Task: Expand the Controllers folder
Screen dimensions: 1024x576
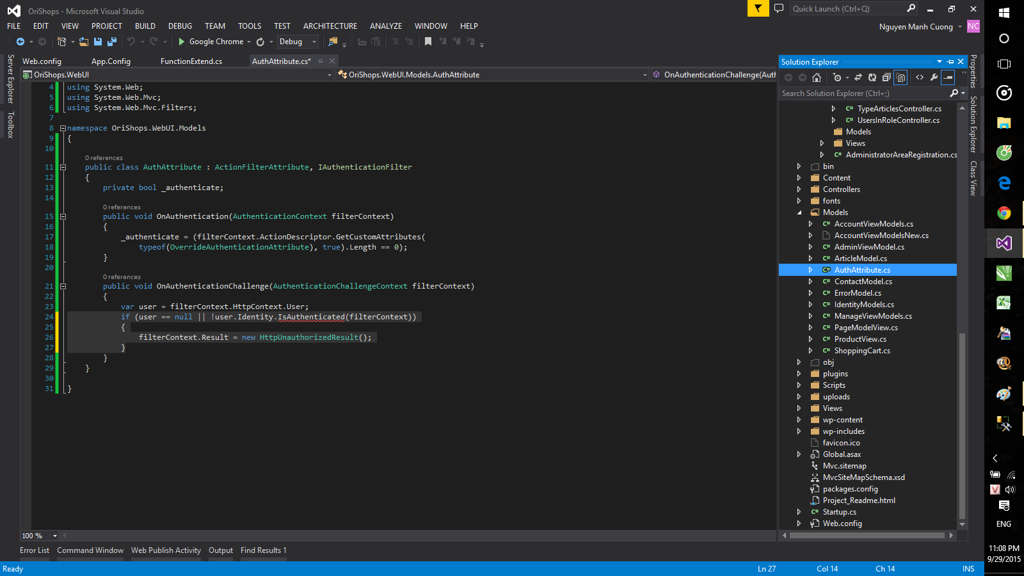Action: click(x=799, y=189)
